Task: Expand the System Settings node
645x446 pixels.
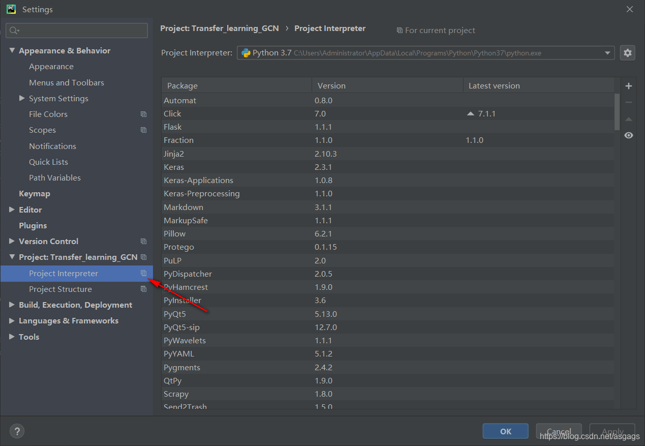Action: (x=22, y=98)
